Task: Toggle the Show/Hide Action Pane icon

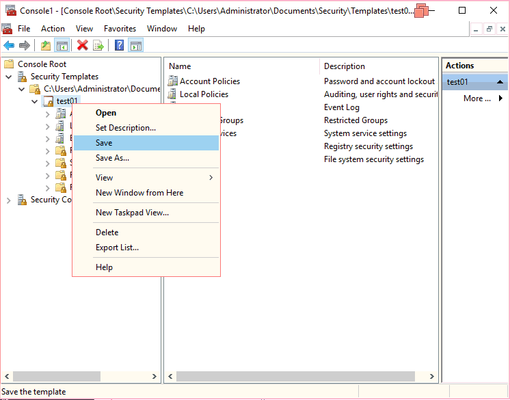Action: tap(136, 45)
